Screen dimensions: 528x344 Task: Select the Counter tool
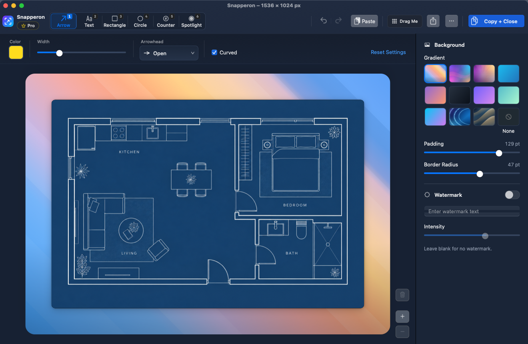coord(166,21)
